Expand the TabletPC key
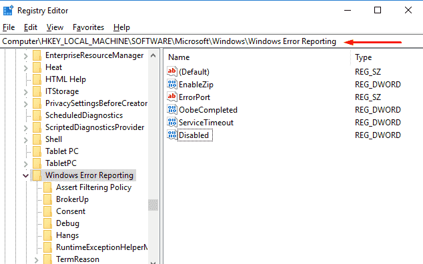Screen dimensions: 423x264 [x=25, y=164]
